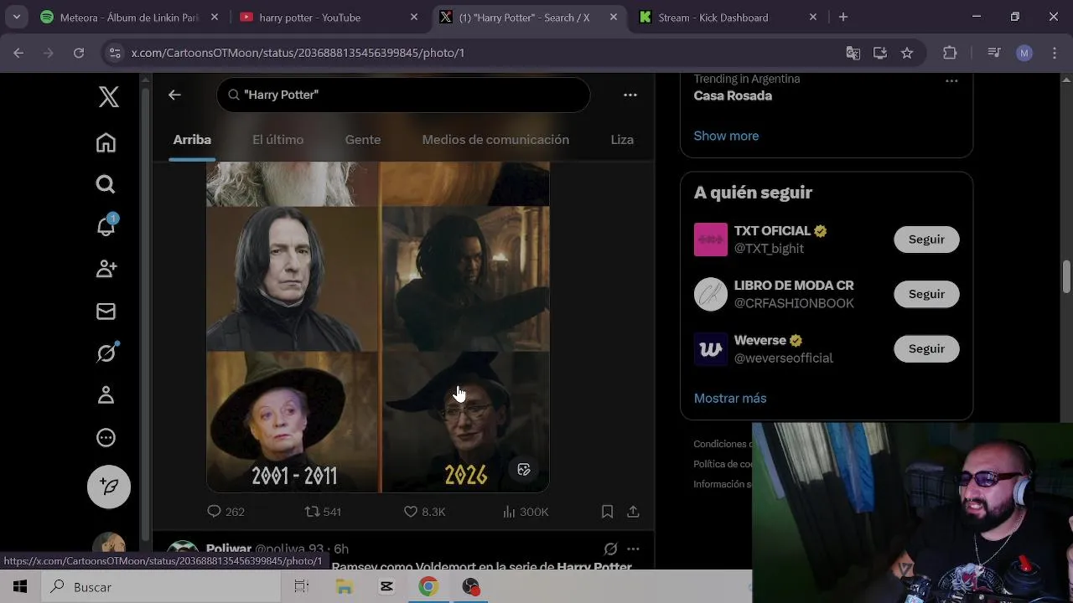Switch to El último tab
Screen dimensions: 1073x603
[278, 140]
